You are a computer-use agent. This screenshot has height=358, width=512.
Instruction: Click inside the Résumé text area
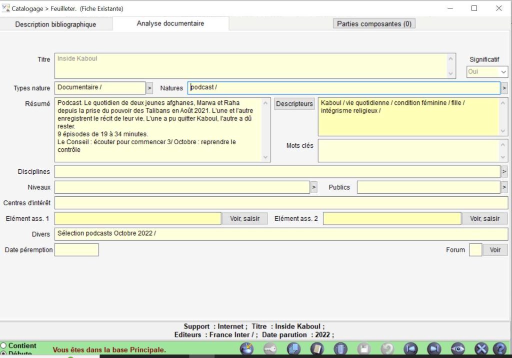click(x=162, y=130)
